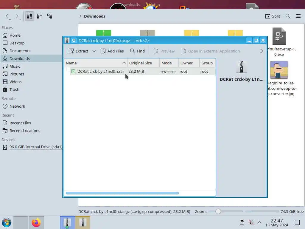Screen dimensions: 305x229
Task: Click show desktop icon in tray
Action: 297,222
